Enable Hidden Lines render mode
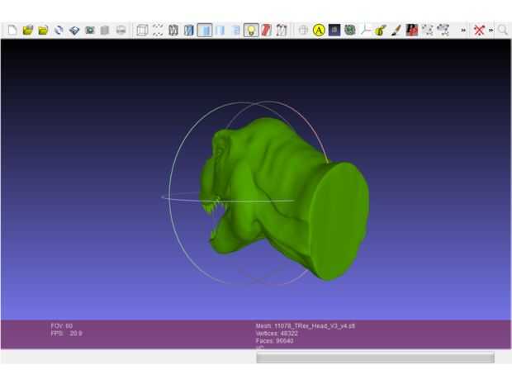This screenshot has height=384, width=512. [x=189, y=31]
